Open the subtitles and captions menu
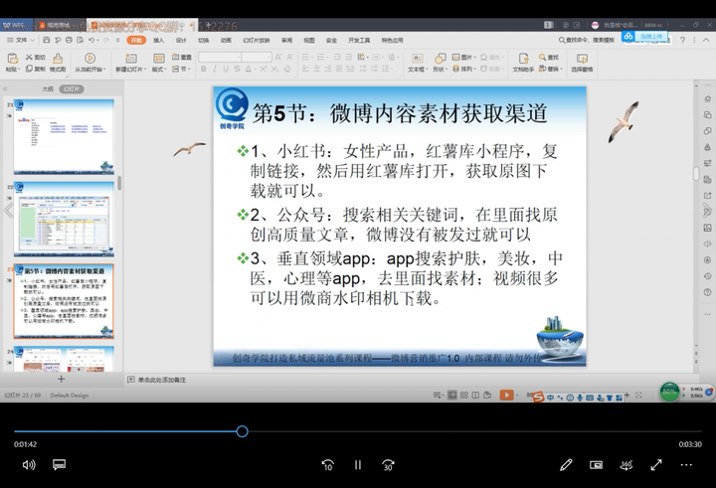 (59, 465)
